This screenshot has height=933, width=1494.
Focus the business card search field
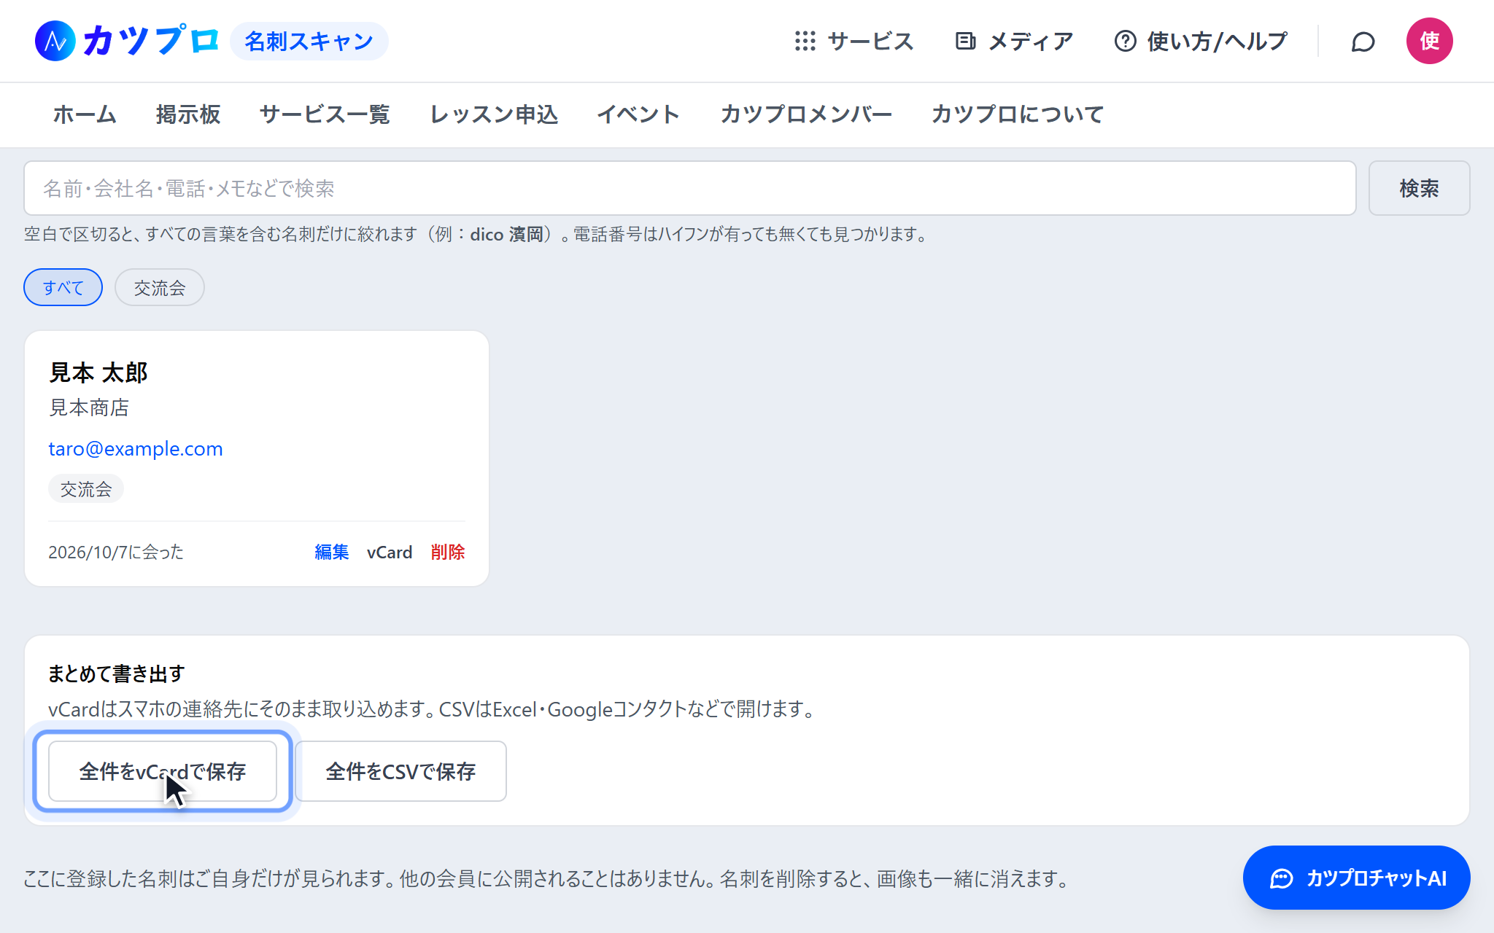pyautogui.click(x=690, y=188)
